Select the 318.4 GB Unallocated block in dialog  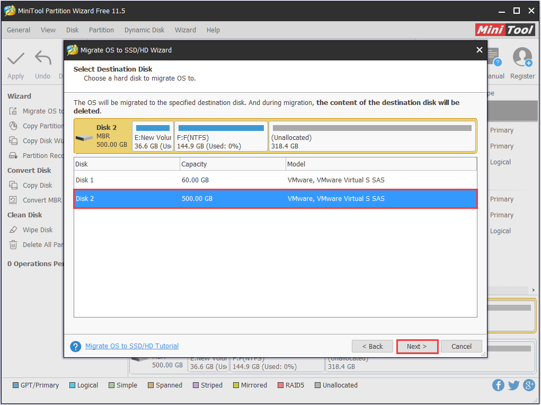tap(373, 136)
